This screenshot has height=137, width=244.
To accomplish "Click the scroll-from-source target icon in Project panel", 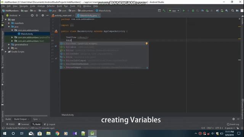I will tap(32, 16).
